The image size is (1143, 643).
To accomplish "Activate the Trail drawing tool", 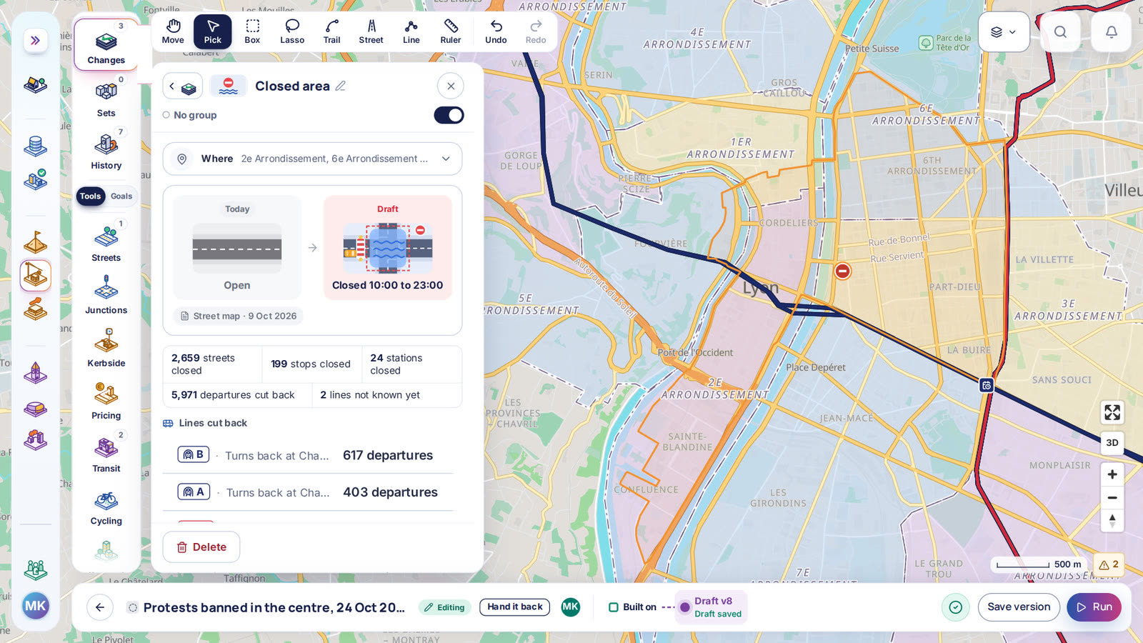I will click(x=331, y=31).
